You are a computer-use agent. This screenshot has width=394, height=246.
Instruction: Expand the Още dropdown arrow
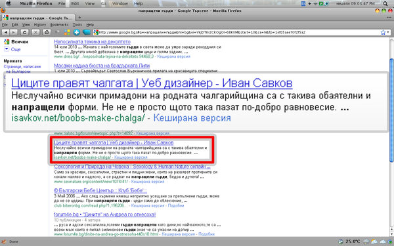tap(7, 49)
